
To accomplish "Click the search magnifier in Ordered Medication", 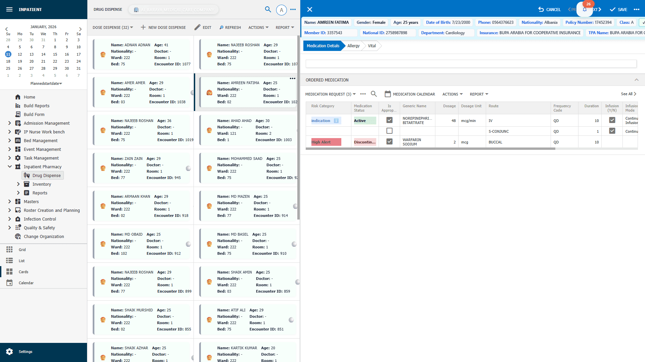I will 374,94.
